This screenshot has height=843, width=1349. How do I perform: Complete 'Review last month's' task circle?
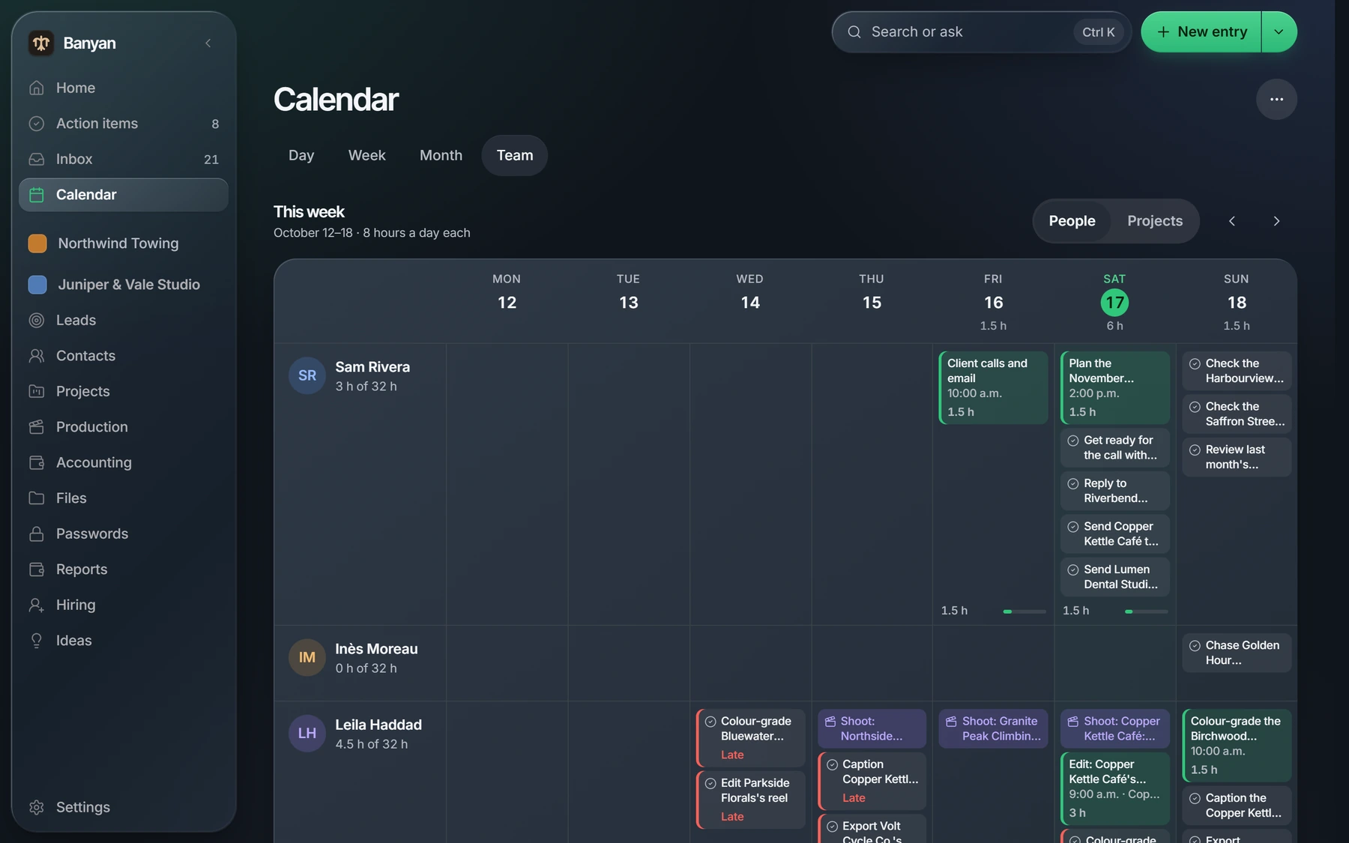[1195, 450]
